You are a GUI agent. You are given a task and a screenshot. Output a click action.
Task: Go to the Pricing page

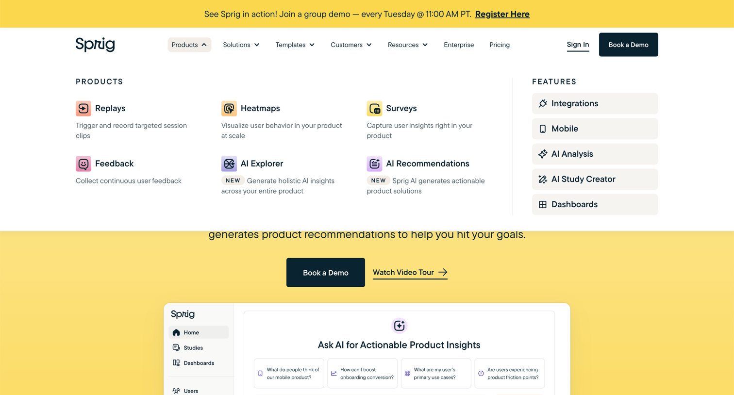click(x=500, y=45)
